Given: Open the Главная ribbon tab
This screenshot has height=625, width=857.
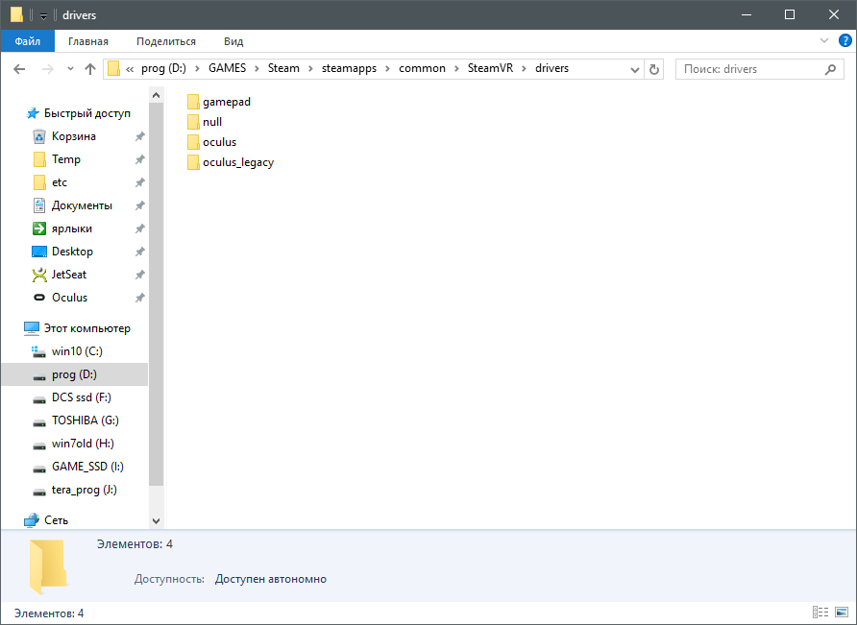Looking at the screenshot, I should click(x=88, y=41).
